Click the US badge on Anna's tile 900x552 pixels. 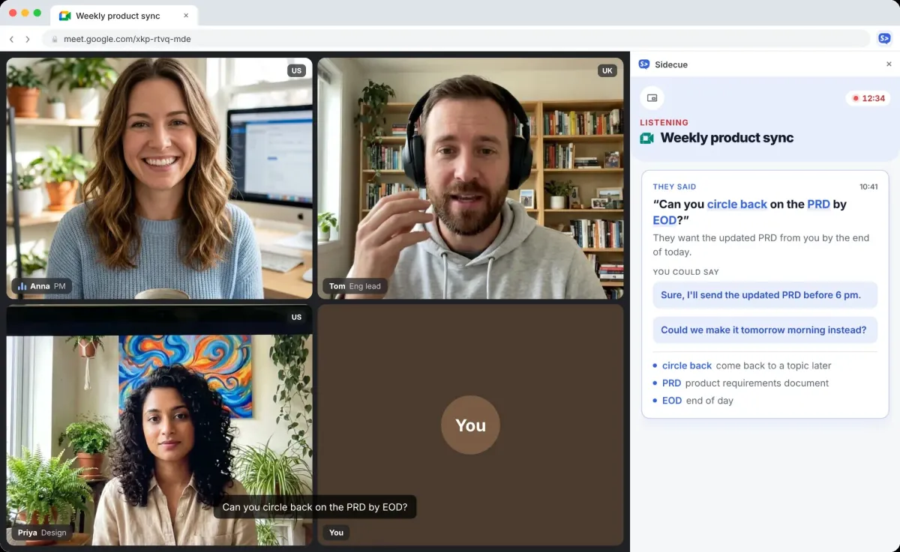pos(296,70)
